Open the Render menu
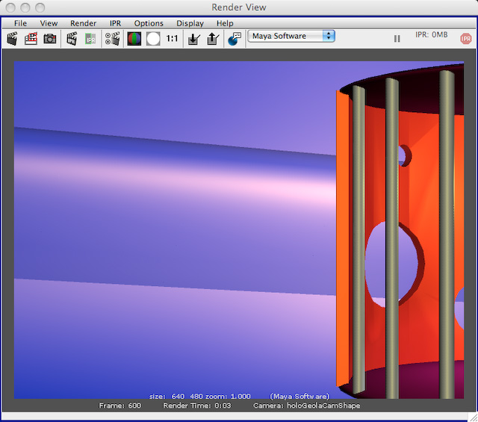The height and width of the screenshot is (422, 478). 83,23
